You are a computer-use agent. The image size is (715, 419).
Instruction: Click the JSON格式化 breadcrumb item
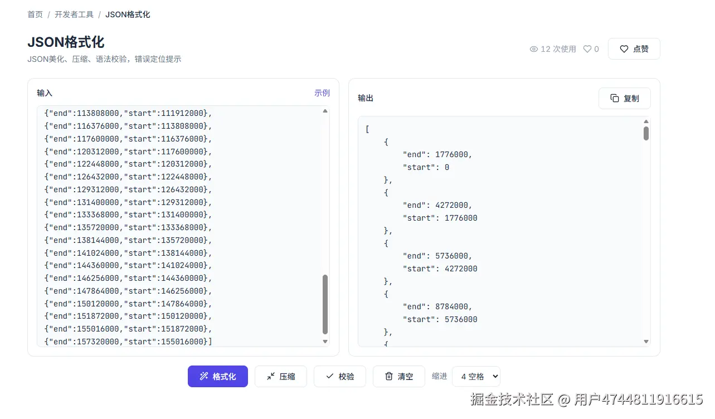point(128,14)
